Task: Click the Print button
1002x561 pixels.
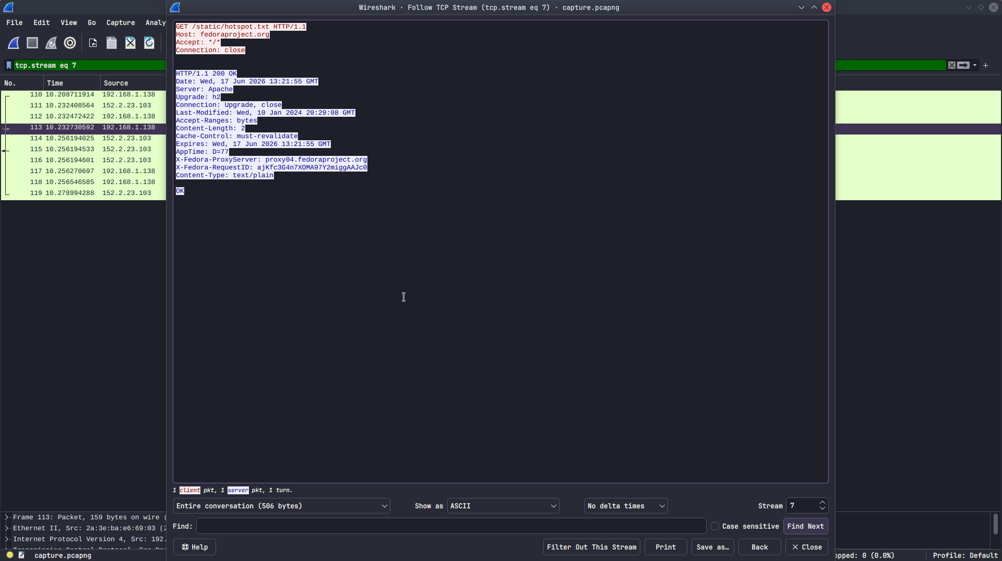Action: [x=665, y=547]
